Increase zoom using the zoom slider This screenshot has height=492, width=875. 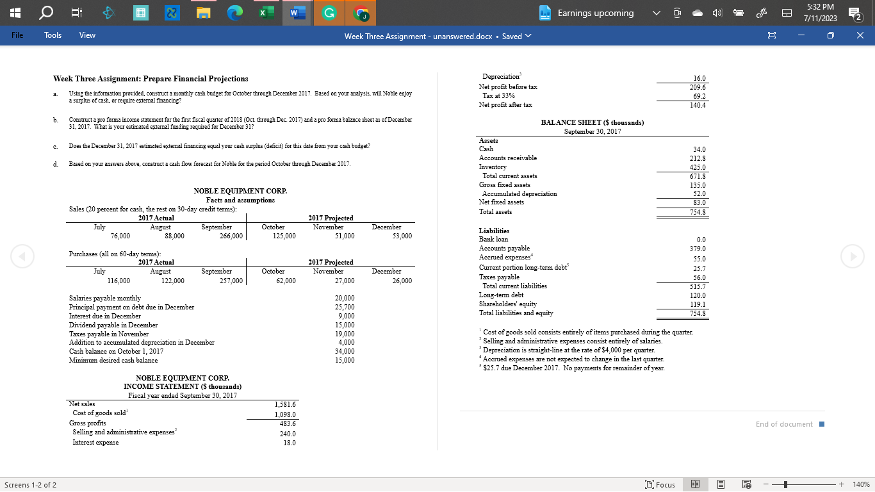(x=841, y=484)
